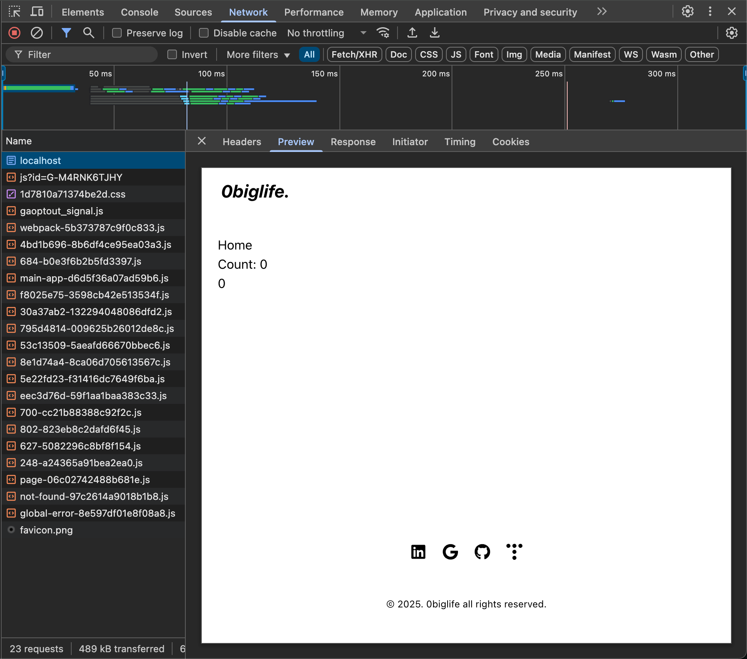Check the Invert filter checkbox
This screenshot has height=659, width=747.
point(172,55)
